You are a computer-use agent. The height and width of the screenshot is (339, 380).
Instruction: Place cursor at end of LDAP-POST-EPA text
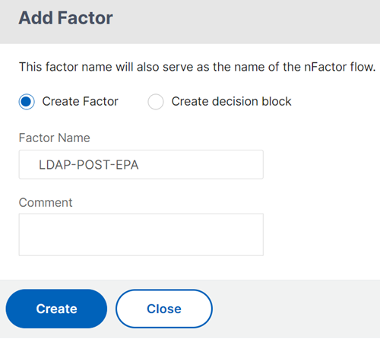[139, 165]
